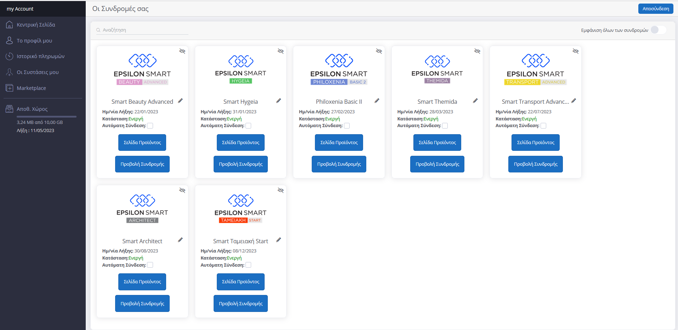This screenshot has width=678, height=330.
Task: Click the Epsilon Smart Hygeia logo
Action: pos(241,69)
